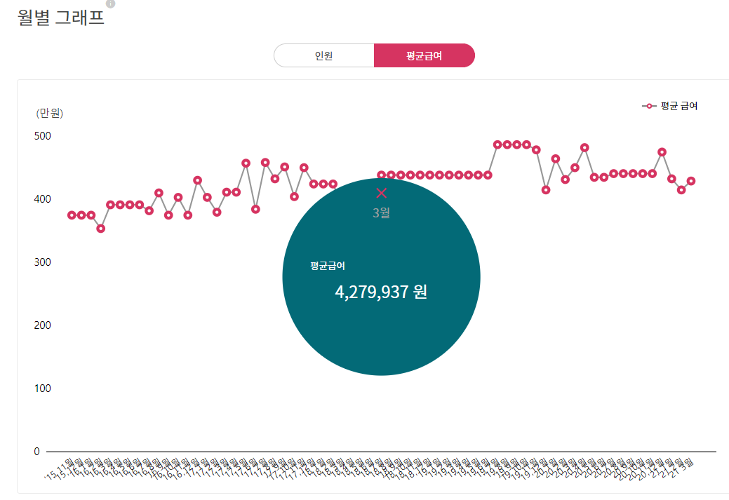Click the 평균급여 label inside the teal bubble

point(328,266)
